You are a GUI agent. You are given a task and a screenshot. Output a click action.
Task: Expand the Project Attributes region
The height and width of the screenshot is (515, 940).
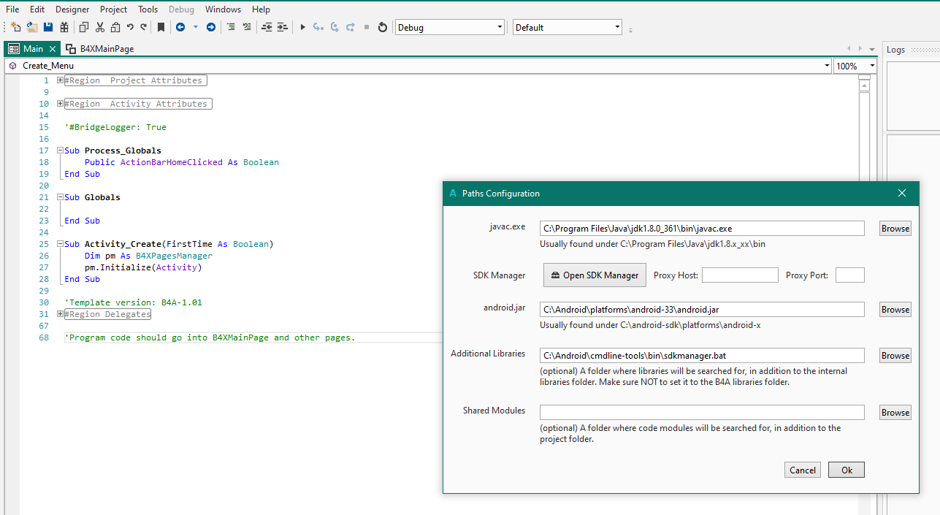coord(61,80)
